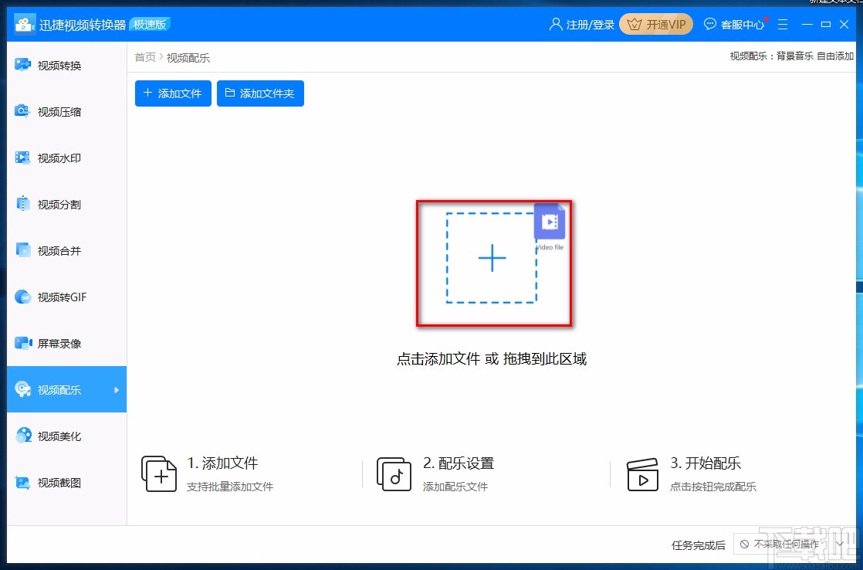This screenshot has height=570, width=863.
Task: Open the 注册/登录 sign-in link
Action: coord(581,24)
